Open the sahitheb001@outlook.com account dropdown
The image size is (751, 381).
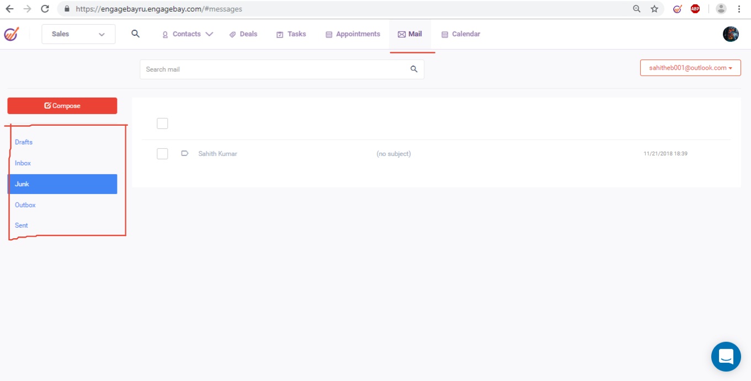pyautogui.click(x=690, y=68)
